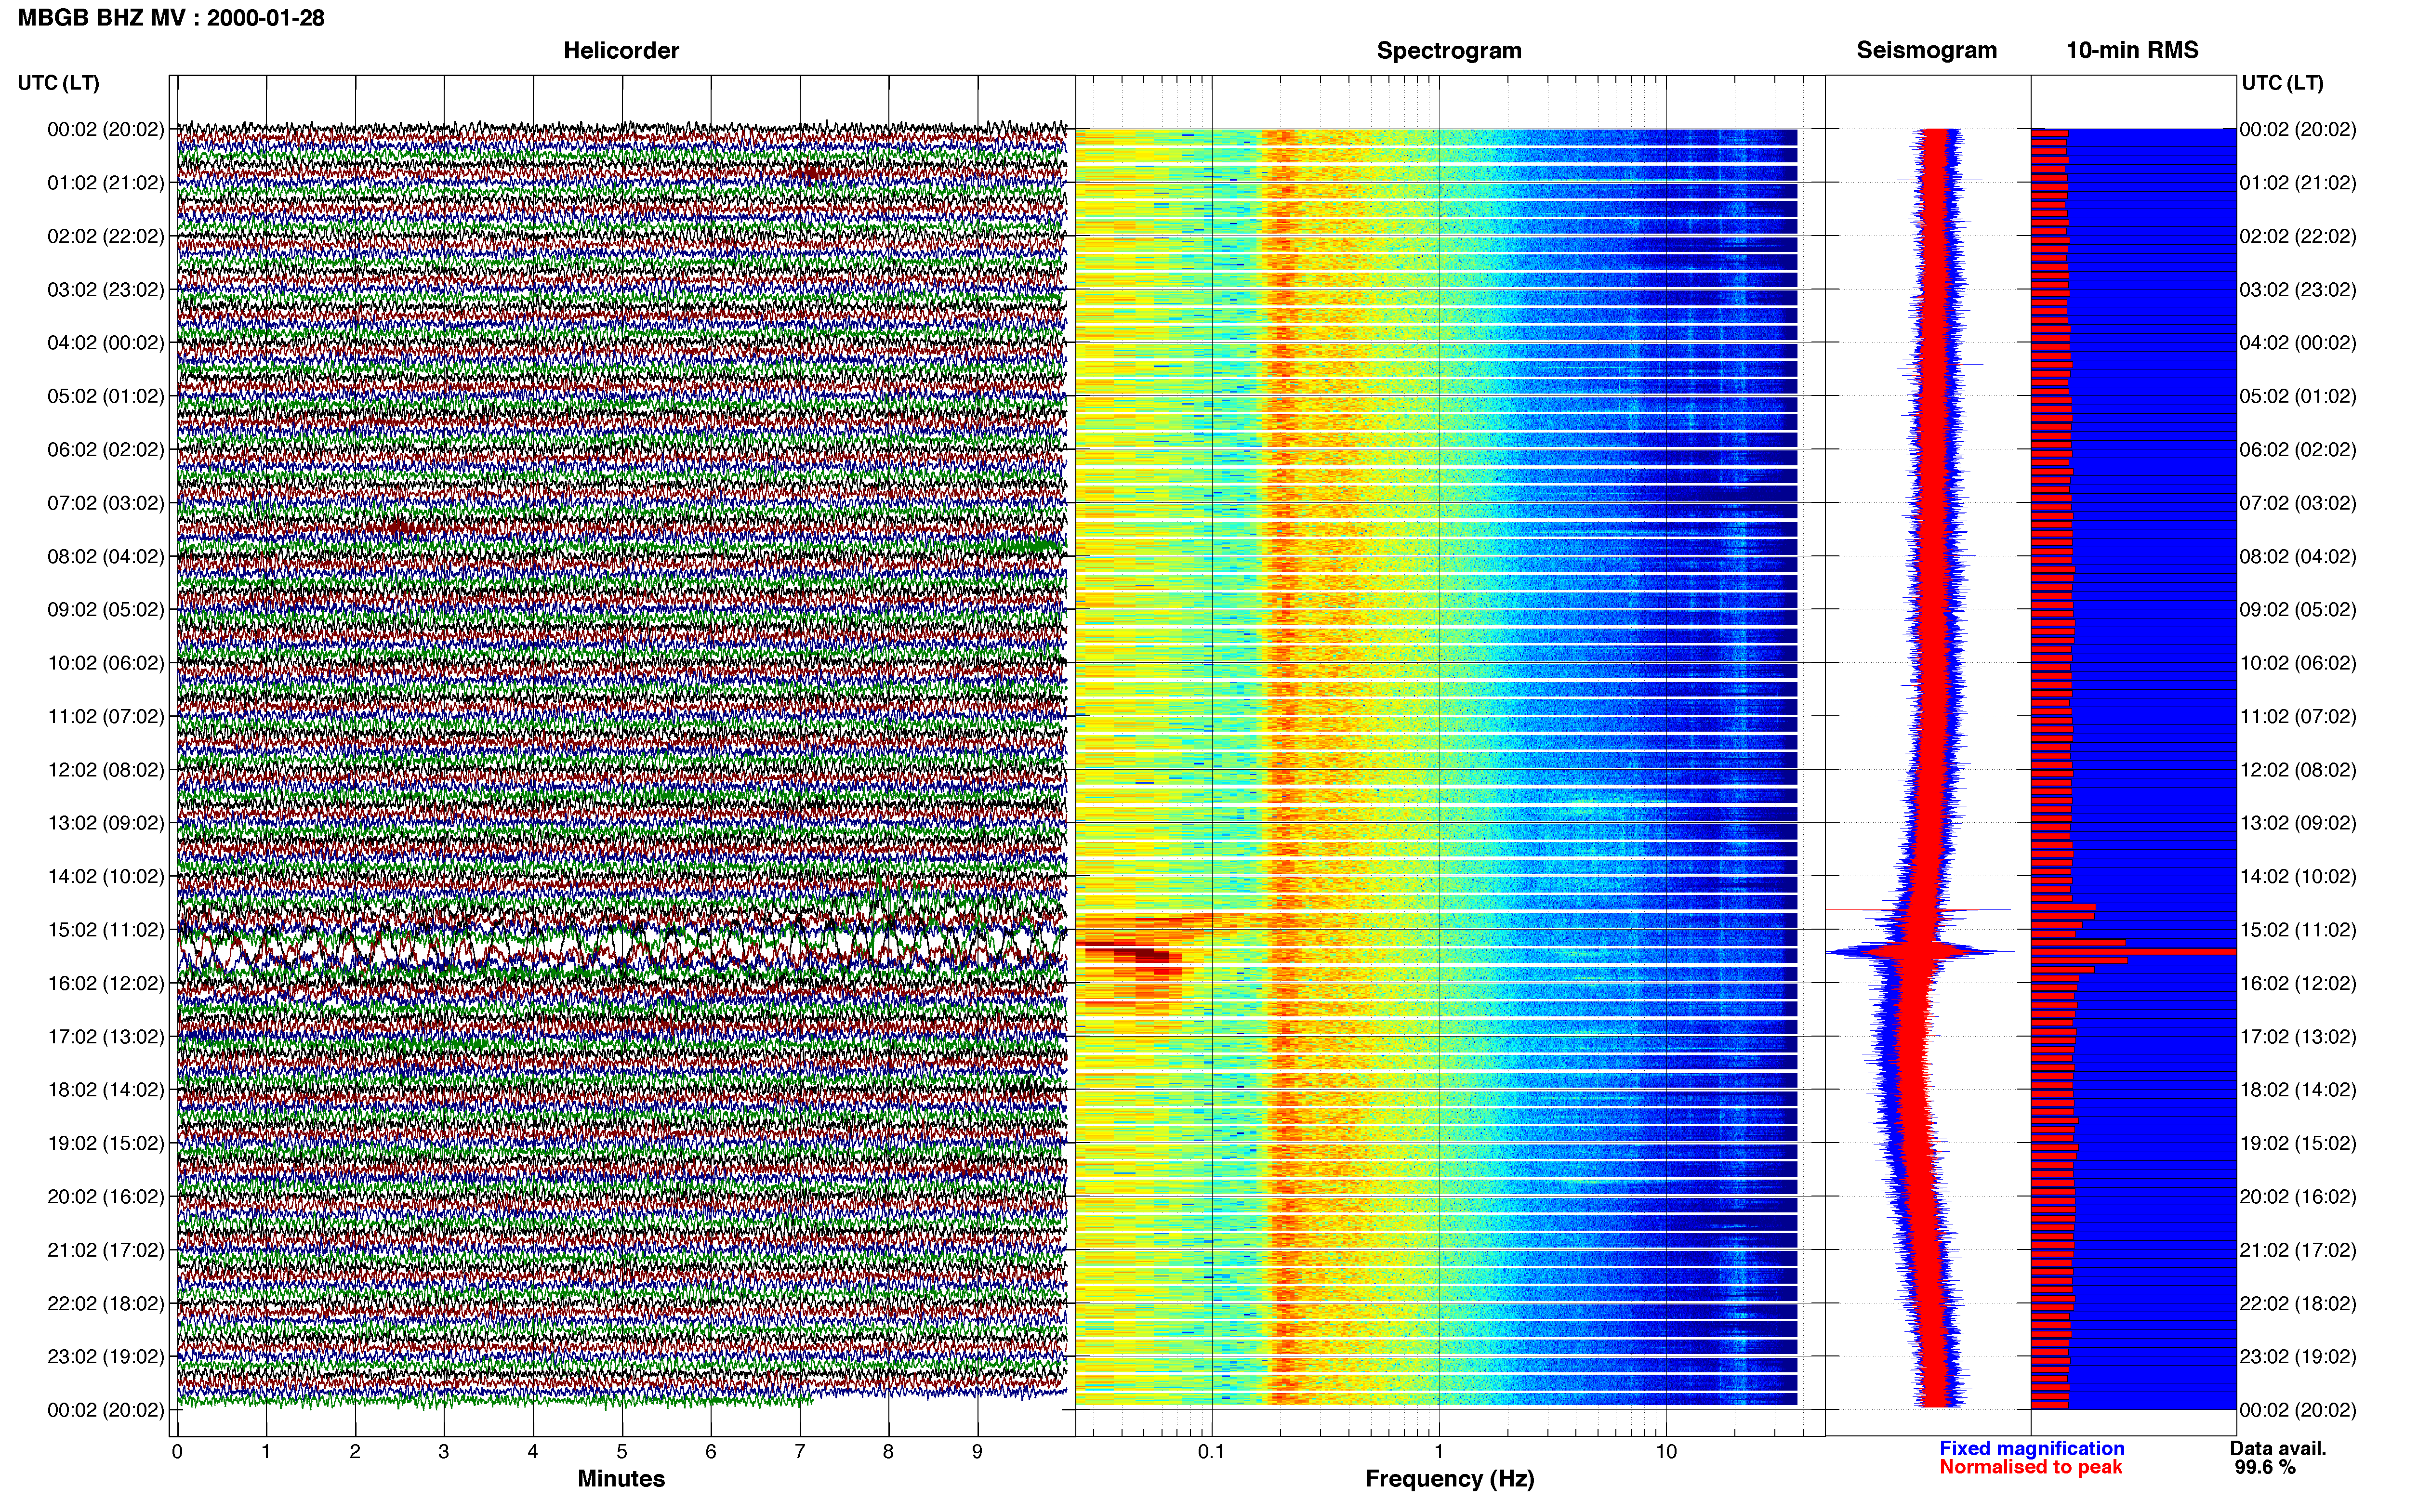This screenshot has height=1512, width=2418.
Task: Click the 'Seismogram' panel heading
Action: tap(1926, 50)
